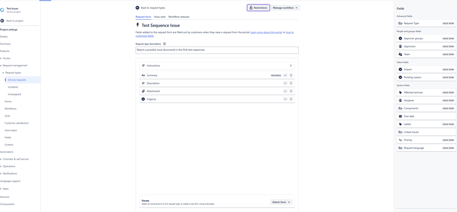This screenshot has width=457, height=212.
Task: Click the Linked Issues field card
Action: click(x=426, y=132)
